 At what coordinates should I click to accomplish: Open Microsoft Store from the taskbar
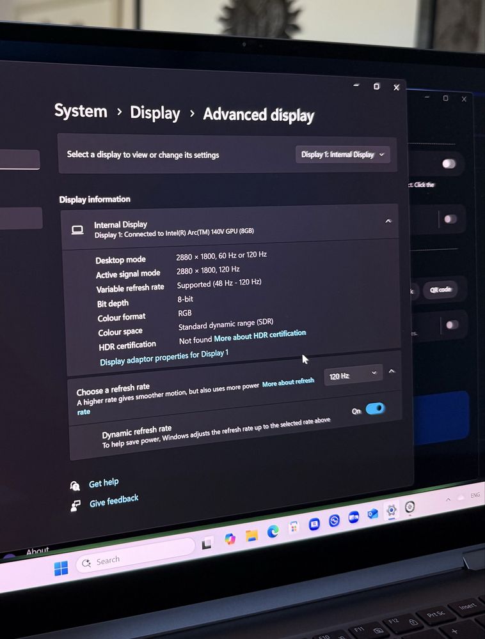294,528
